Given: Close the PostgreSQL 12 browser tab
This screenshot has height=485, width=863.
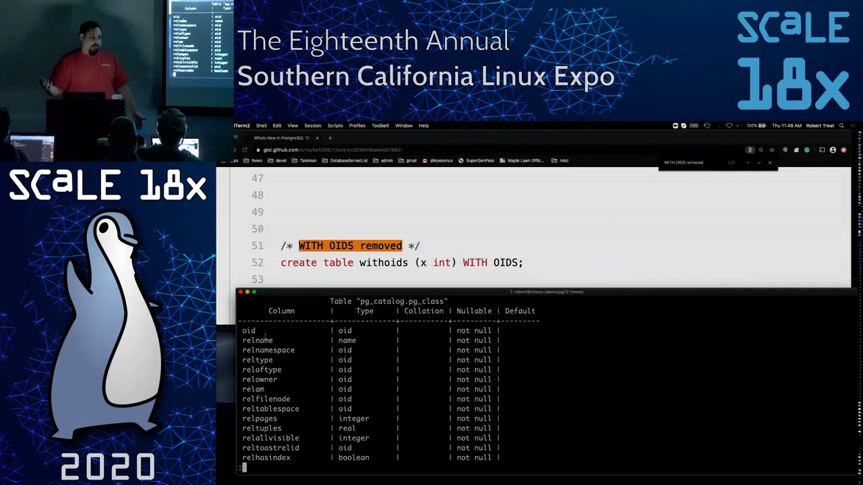Looking at the screenshot, I should 317,138.
